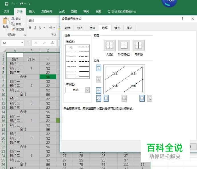Switch to the 审阅 ribbon tab
Image resolution: width=197 pixels, height=169 pixels.
[86, 12]
